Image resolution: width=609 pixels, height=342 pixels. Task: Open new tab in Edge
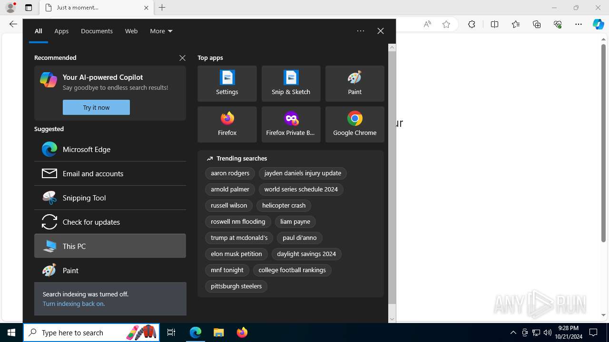[x=162, y=8]
